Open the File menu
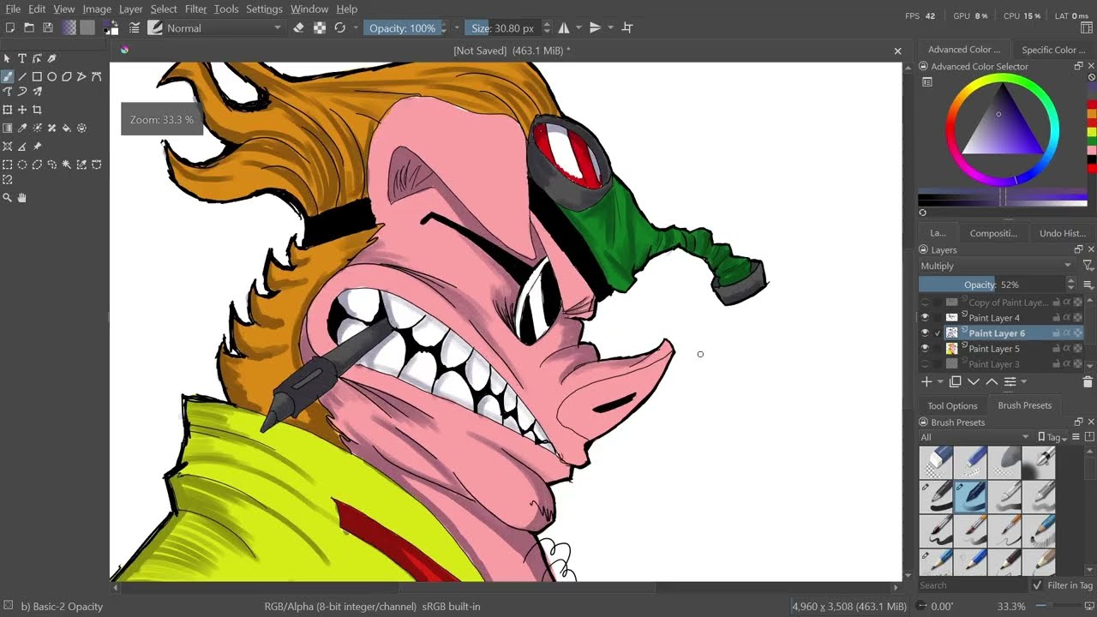 tap(13, 9)
